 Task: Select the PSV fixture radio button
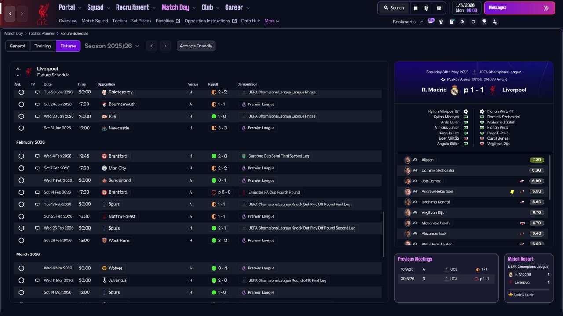click(x=21, y=116)
